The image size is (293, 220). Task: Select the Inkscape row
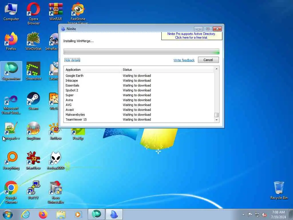click(x=139, y=80)
